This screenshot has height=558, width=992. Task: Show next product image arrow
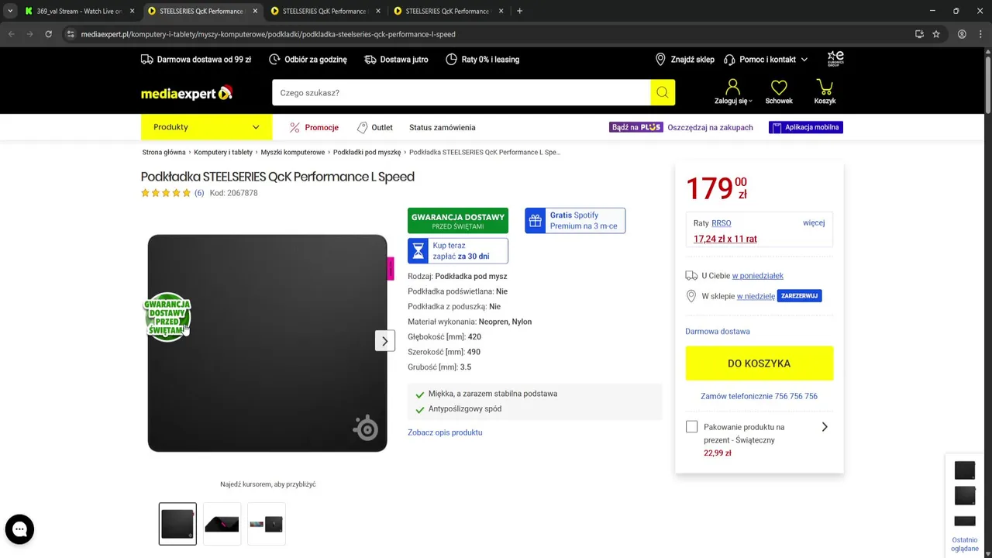click(385, 341)
